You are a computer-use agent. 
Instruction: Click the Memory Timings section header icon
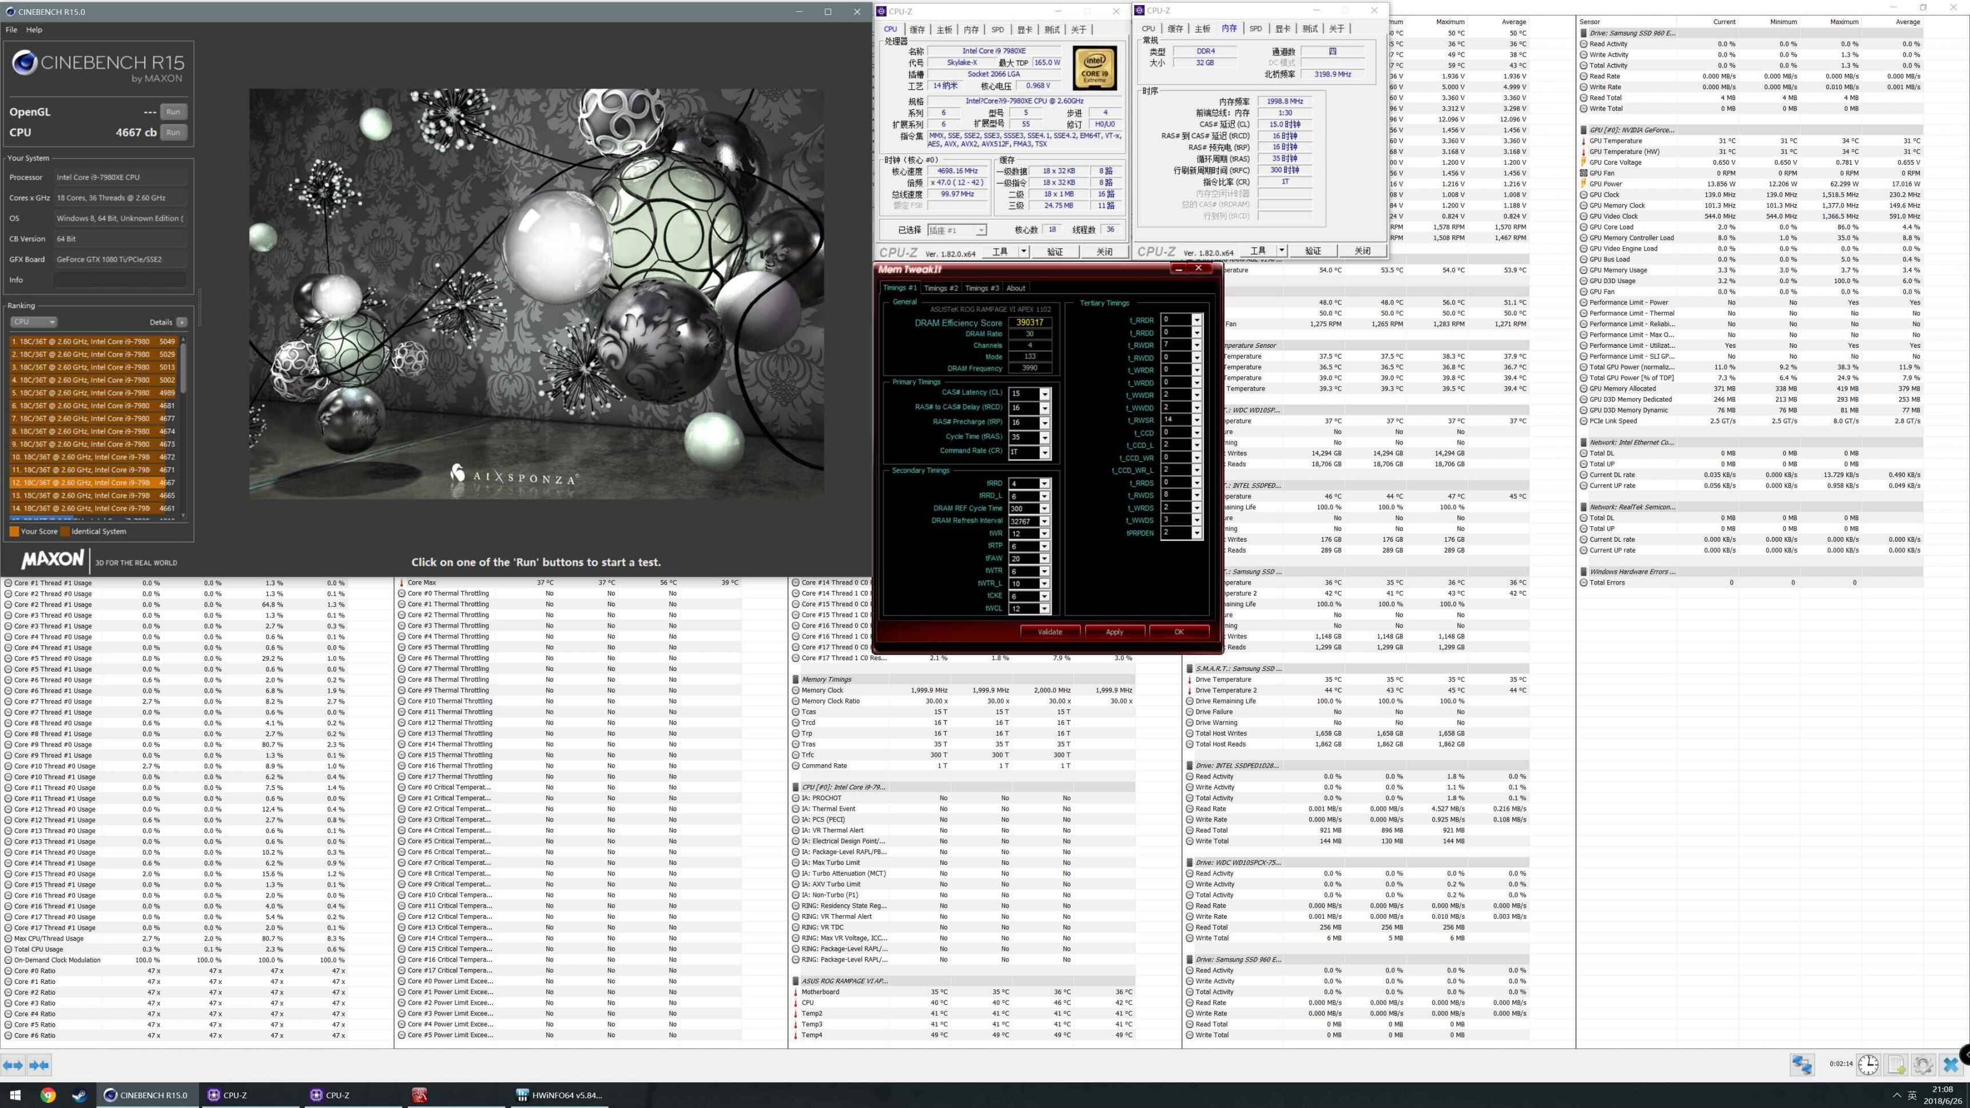[x=795, y=679]
